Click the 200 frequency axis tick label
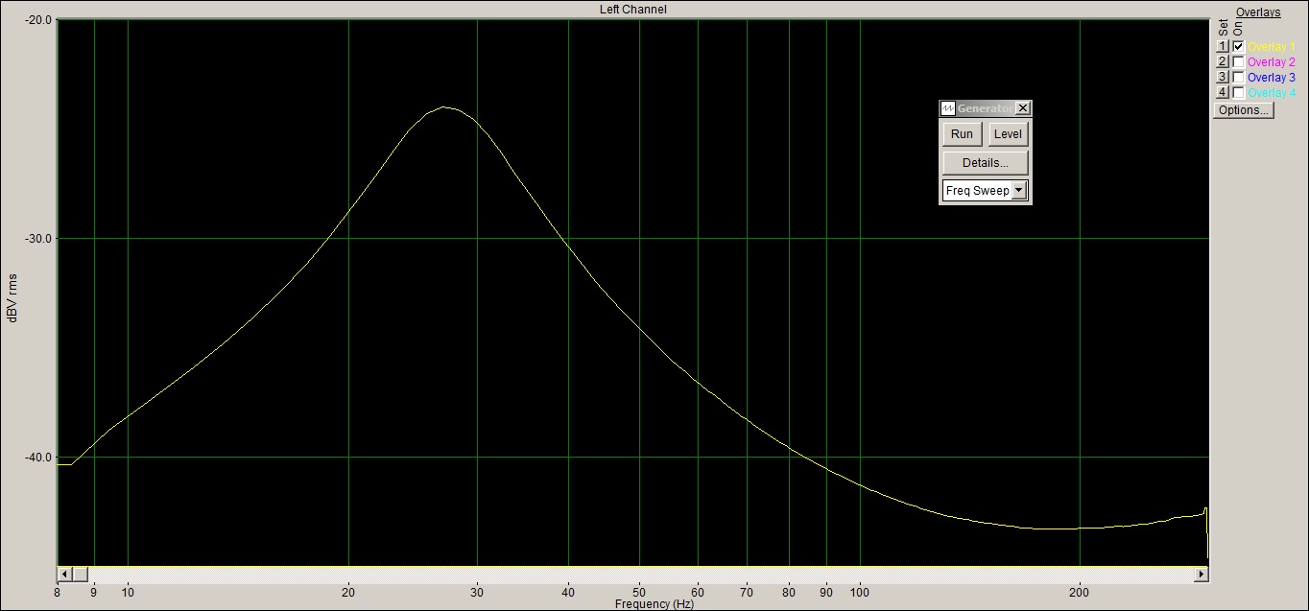1309x611 pixels. point(1080,592)
